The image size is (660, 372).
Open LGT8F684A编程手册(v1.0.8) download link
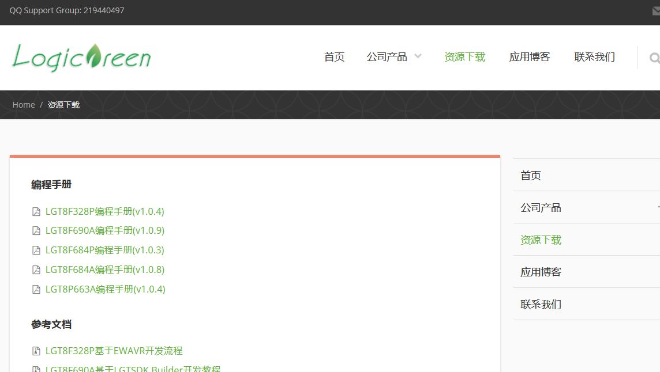pyautogui.click(x=105, y=269)
